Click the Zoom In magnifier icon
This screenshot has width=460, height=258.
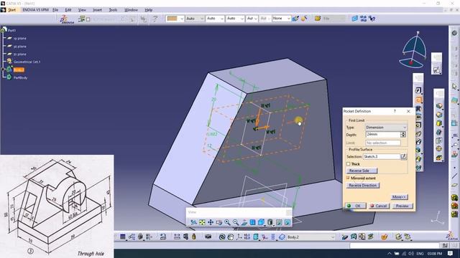[227, 223]
